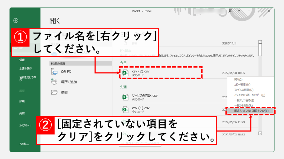Select パスをクリップボードにコピー(C) option
Screen dimensions: 284x159
pyautogui.click(x=250, y=95)
